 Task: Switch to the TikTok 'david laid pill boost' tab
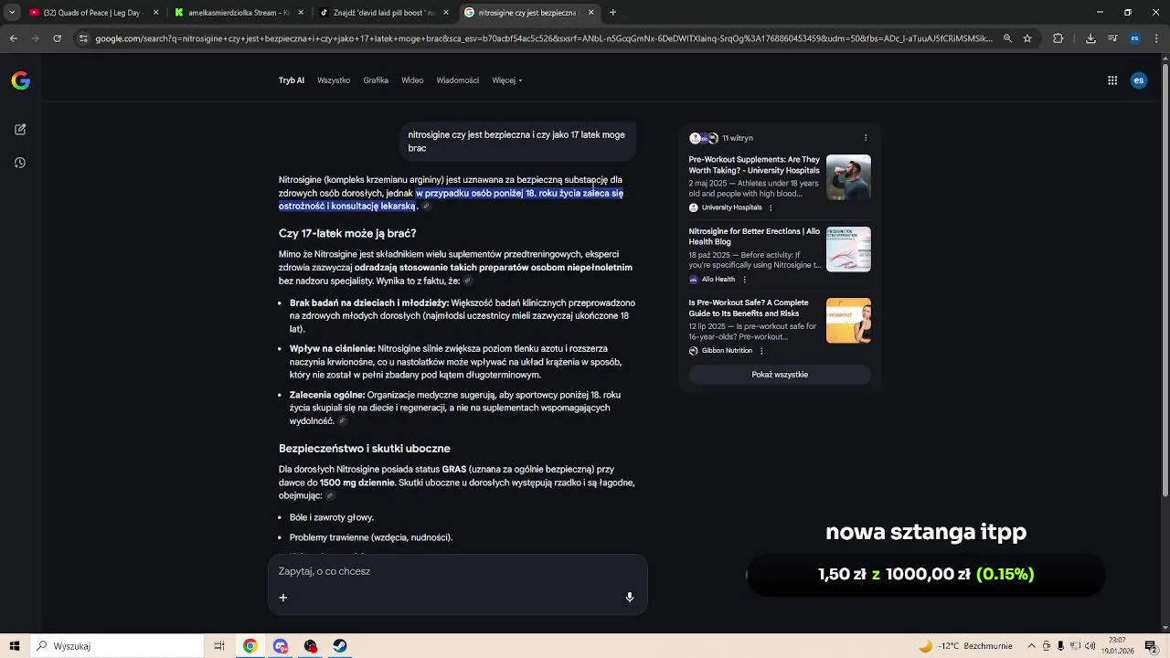[384, 13]
